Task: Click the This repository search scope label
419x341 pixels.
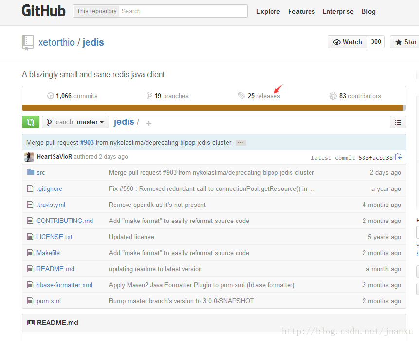Action: (x=96, y=11)
